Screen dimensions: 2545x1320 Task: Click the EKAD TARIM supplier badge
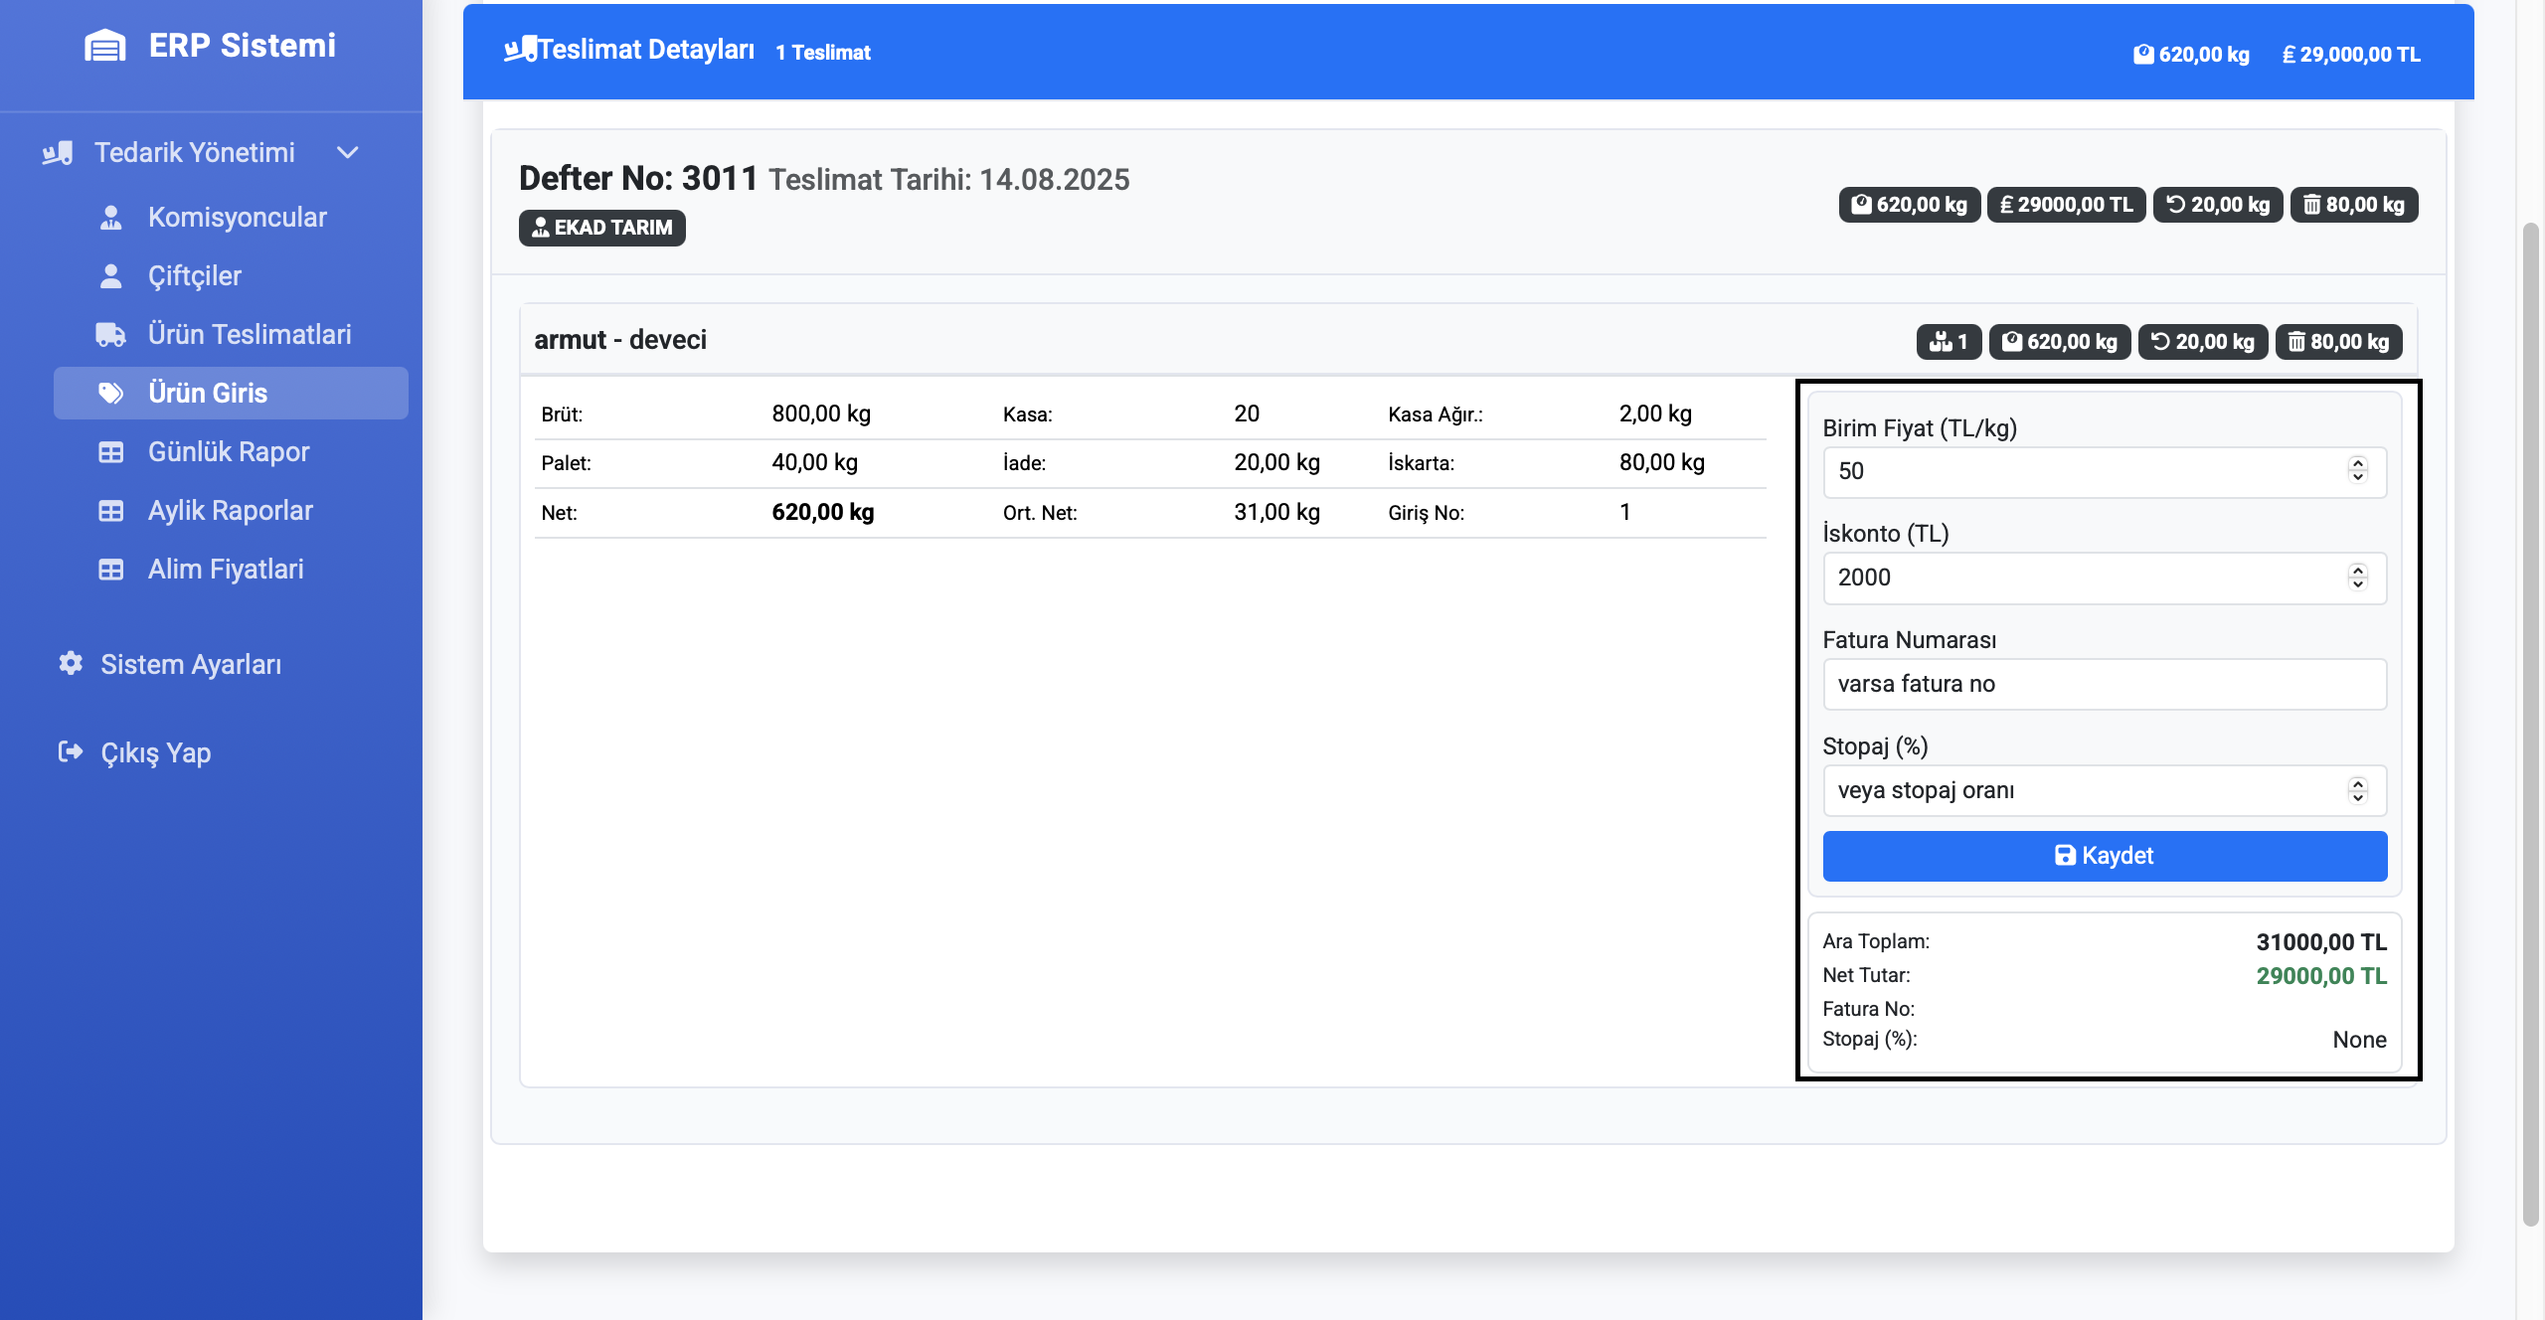point(602,228)
